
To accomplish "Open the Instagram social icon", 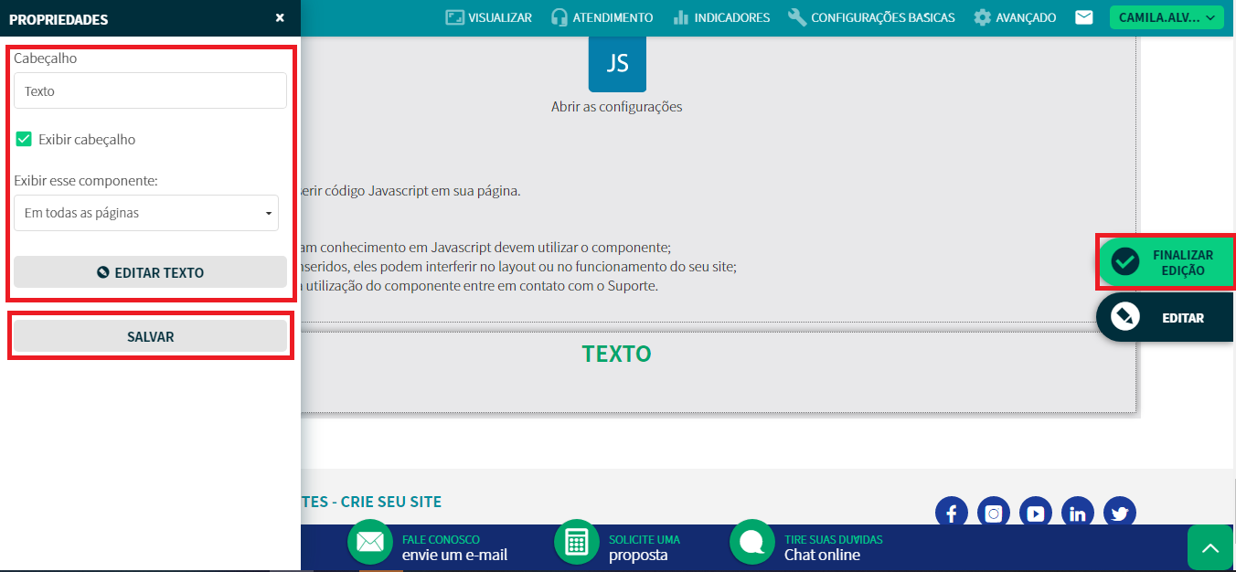I will click(993, 513).
